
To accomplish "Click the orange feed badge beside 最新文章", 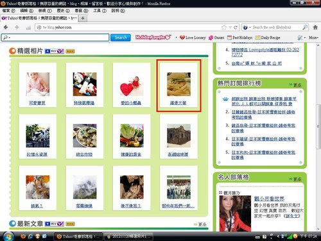I will pyautogui.click(x=70, y=224).
